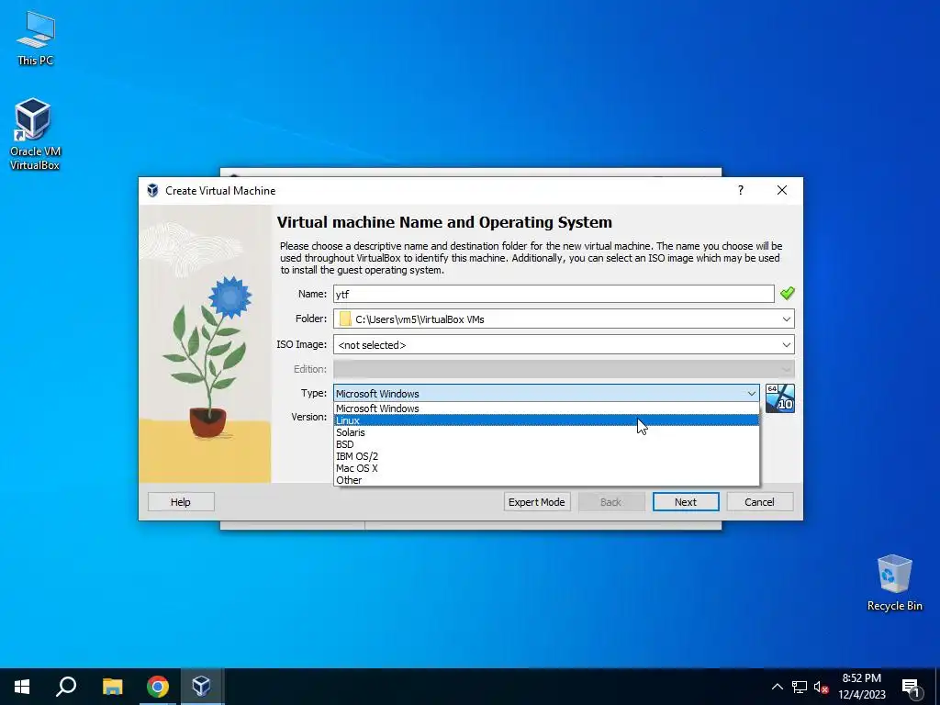Image resolution: width=940 pixels, height=705 pixels.
Task: Open File Explorer from the taskbar
Action: point(112,687)
